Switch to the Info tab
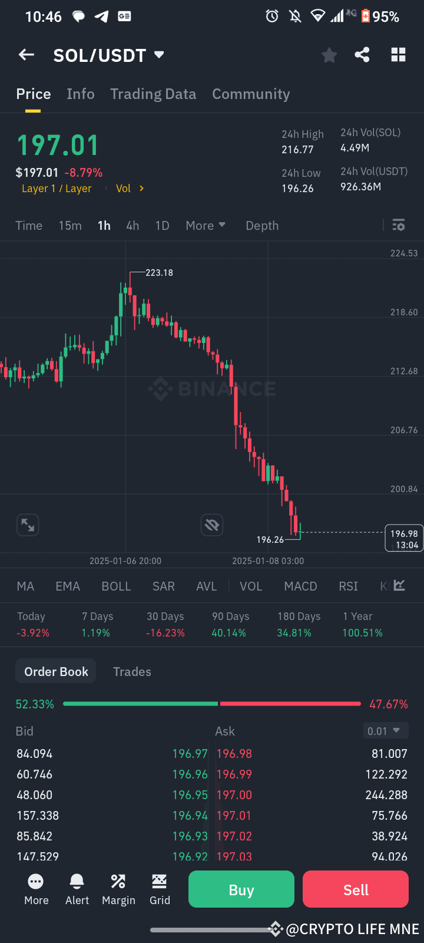 coord(81,94)
